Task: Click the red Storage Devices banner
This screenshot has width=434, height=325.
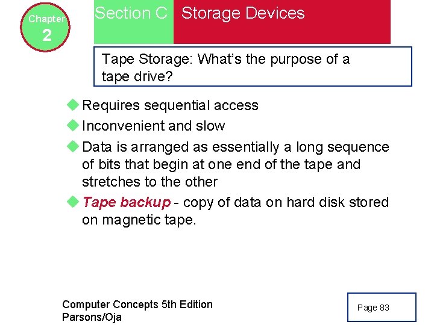Action: (282, 22)
